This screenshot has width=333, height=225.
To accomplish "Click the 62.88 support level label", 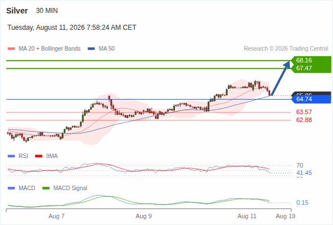I will 304,120.
